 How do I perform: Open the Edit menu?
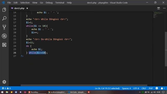point(15,3)
